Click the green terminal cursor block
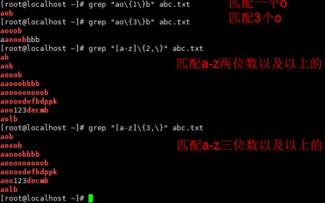Image resolution: width=325 pixels, height=203 pixels. (x=91, y=198)
